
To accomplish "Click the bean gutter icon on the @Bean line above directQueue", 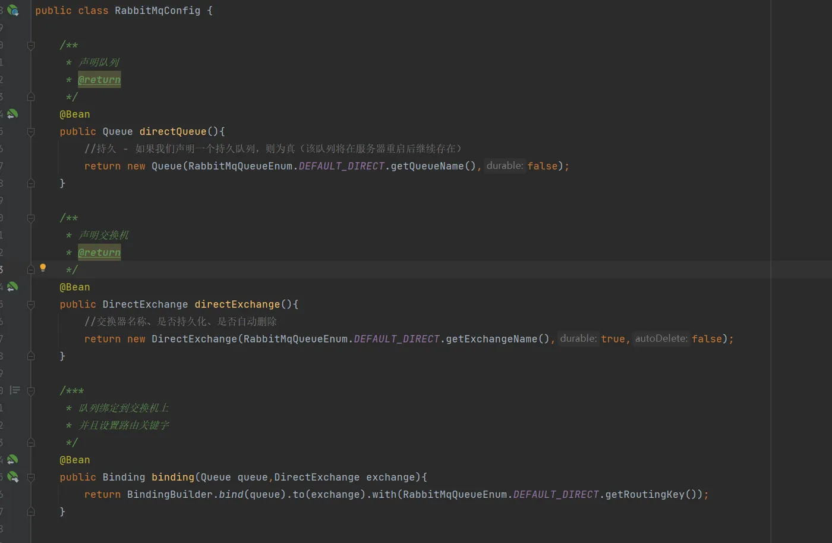I will pyautogui.click(x=12, y=114).
